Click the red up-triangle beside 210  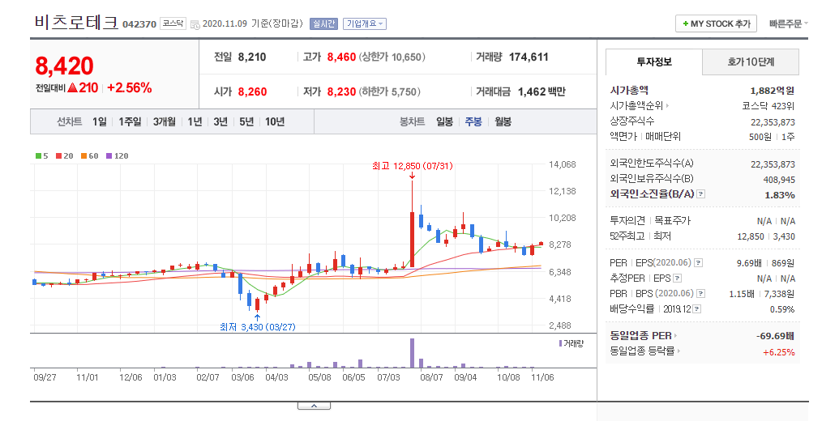[x=73, y=88]
